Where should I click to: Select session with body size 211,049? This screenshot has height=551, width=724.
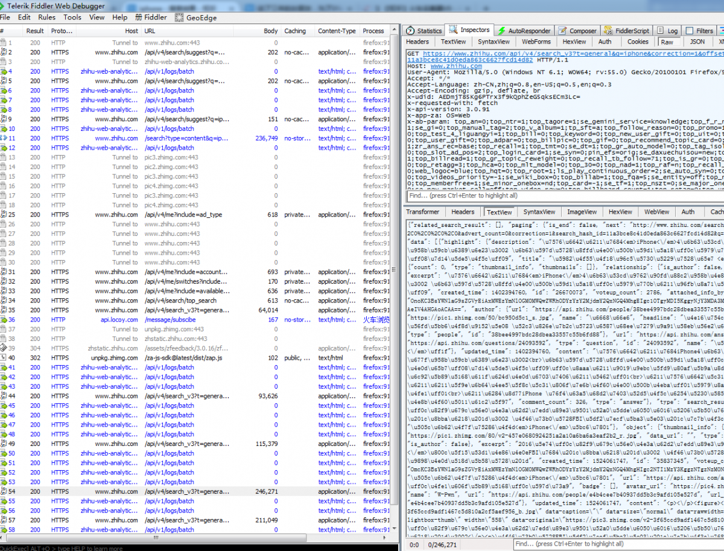tap(195, 520)
